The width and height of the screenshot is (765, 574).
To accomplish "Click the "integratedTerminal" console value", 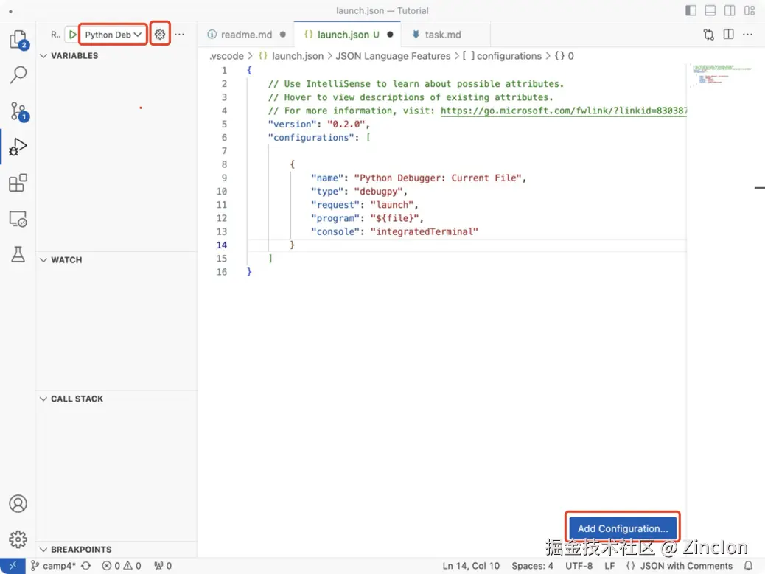I will [424, 231].
